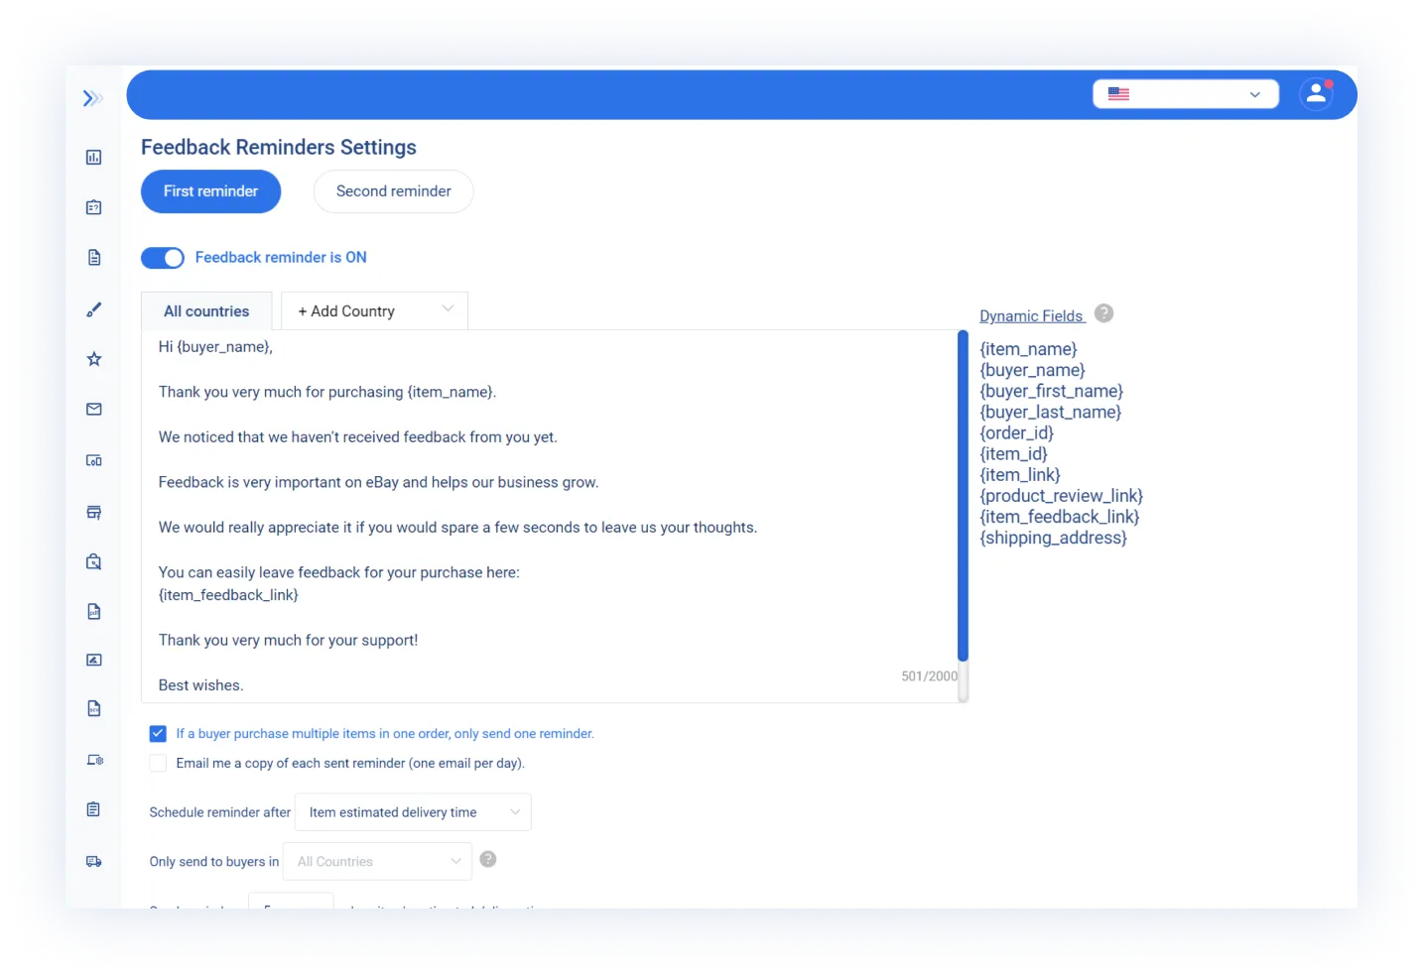Viewport: 1423px width, 974px height.
Task: Click the message editor vertical scrollbar
Action: (963, 496)
